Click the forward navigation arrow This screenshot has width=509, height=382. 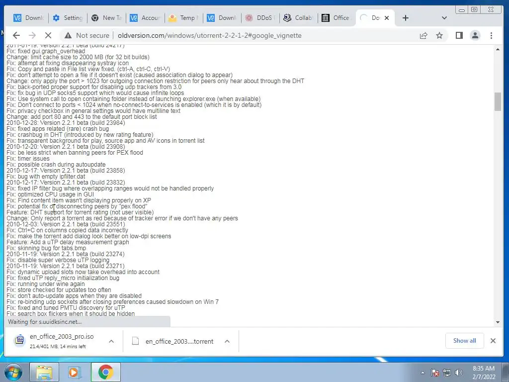click(32, 35)
